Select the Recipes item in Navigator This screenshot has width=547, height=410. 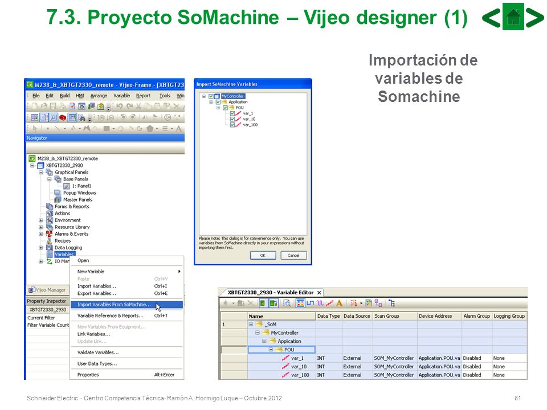point(63,241)
